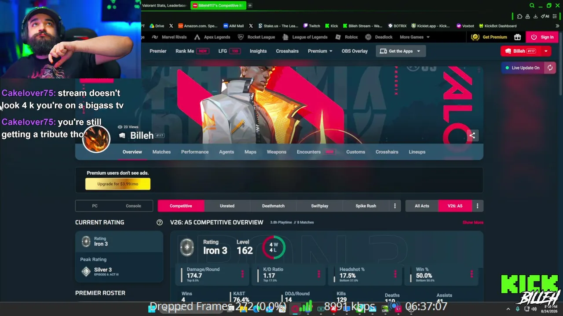Open the AIM Mail bookmark

coord(233,26)
